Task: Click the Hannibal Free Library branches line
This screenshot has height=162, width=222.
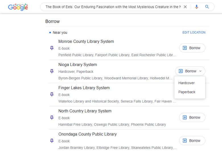Action: tap(112, 124)
